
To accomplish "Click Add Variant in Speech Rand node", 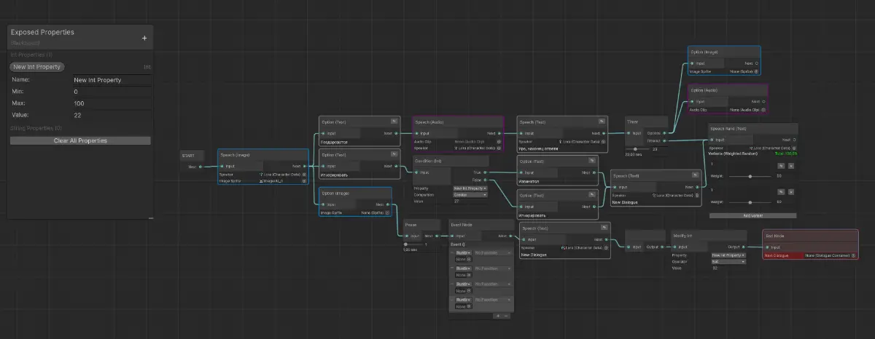I will 752,215.
